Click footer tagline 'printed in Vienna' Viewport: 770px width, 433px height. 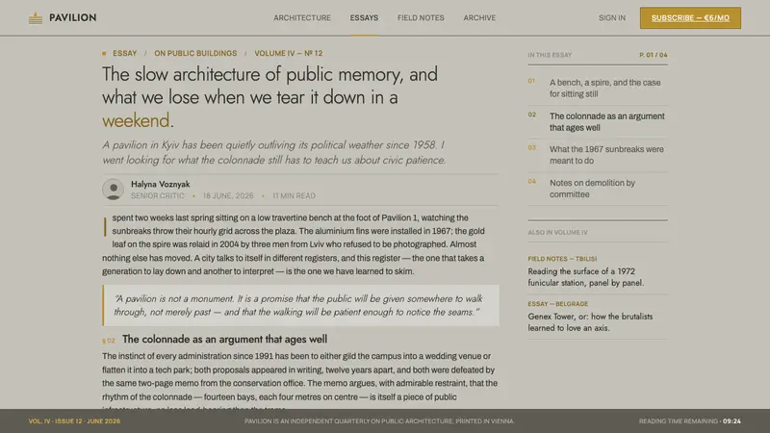(x=379, y=421)
